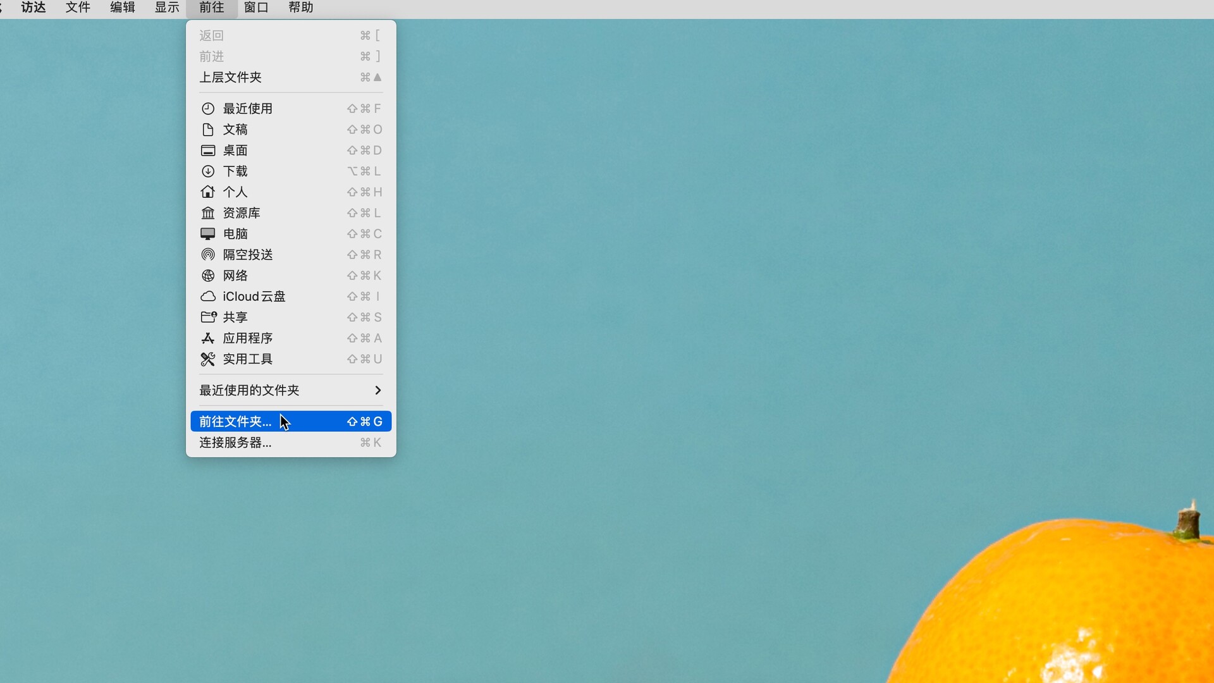Open the 下载 folder entry

(291, 171)
